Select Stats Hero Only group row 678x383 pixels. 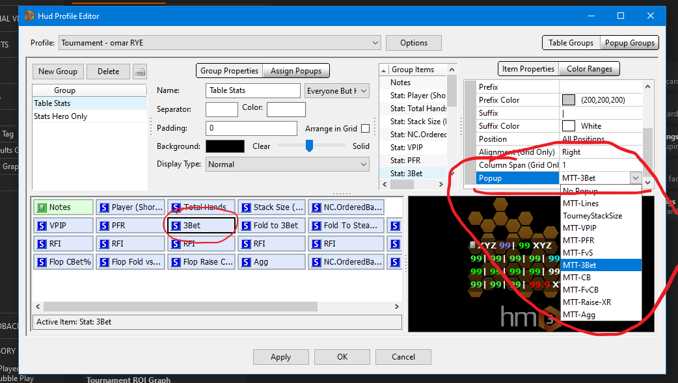[90, 116]
